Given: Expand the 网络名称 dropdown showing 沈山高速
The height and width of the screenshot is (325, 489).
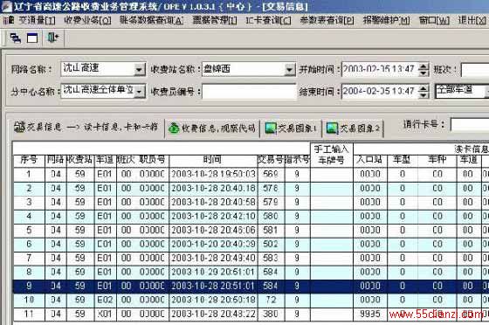Looking at the screenshot, I should point(139,69).
